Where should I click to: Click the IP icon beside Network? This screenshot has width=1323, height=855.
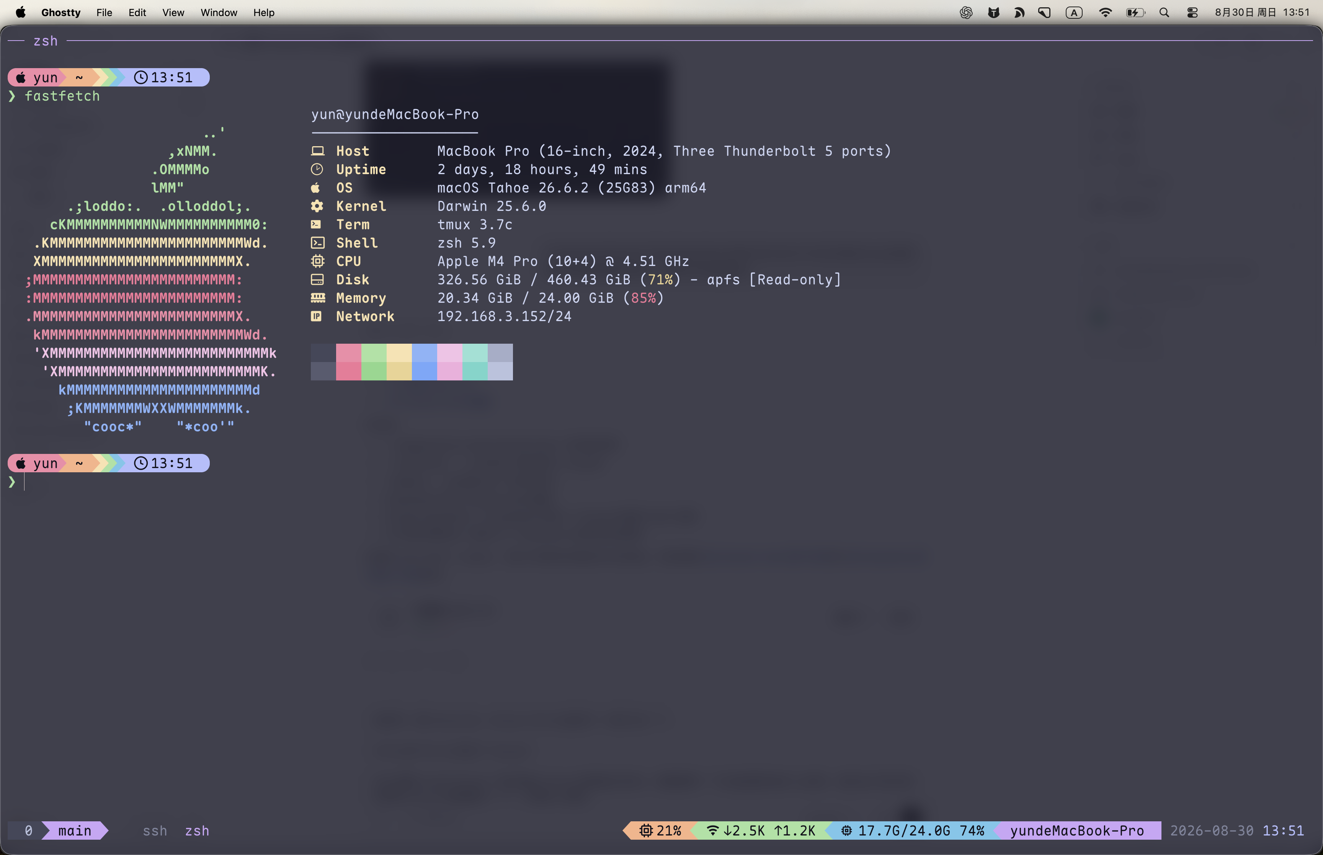click(x=316, y=316)
